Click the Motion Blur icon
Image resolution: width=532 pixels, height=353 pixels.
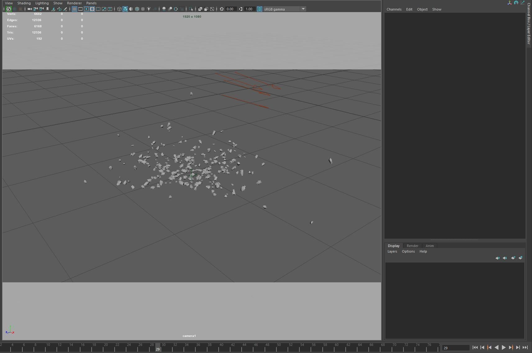pos(170,9)
